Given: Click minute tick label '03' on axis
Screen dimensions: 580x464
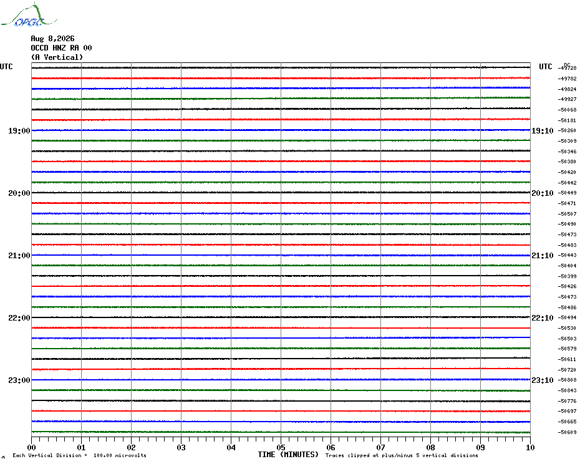Looking at the screenshot, I should coord(181,447).
